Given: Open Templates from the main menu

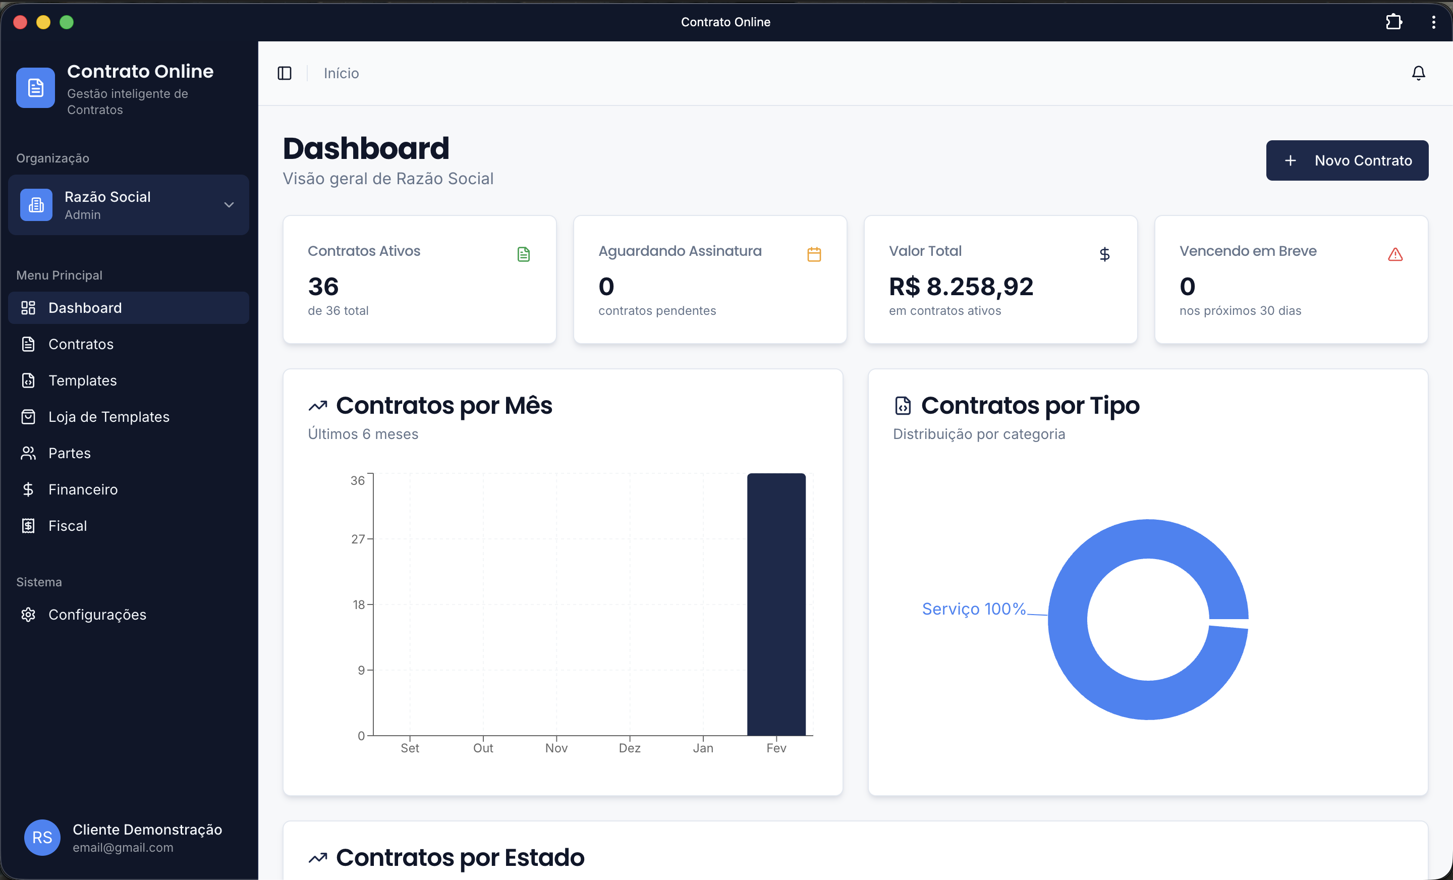Looking at the screenshot, I should [x=129, y=380].
